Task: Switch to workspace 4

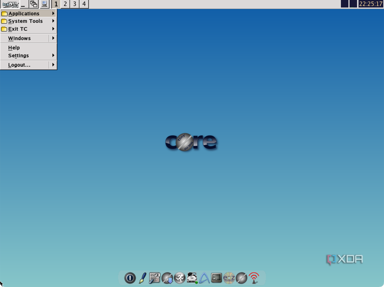Action: pyautogui.click(x=84, y=4)
